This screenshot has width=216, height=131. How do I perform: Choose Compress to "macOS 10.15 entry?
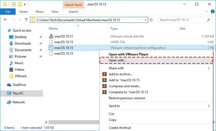click(128, 92)
